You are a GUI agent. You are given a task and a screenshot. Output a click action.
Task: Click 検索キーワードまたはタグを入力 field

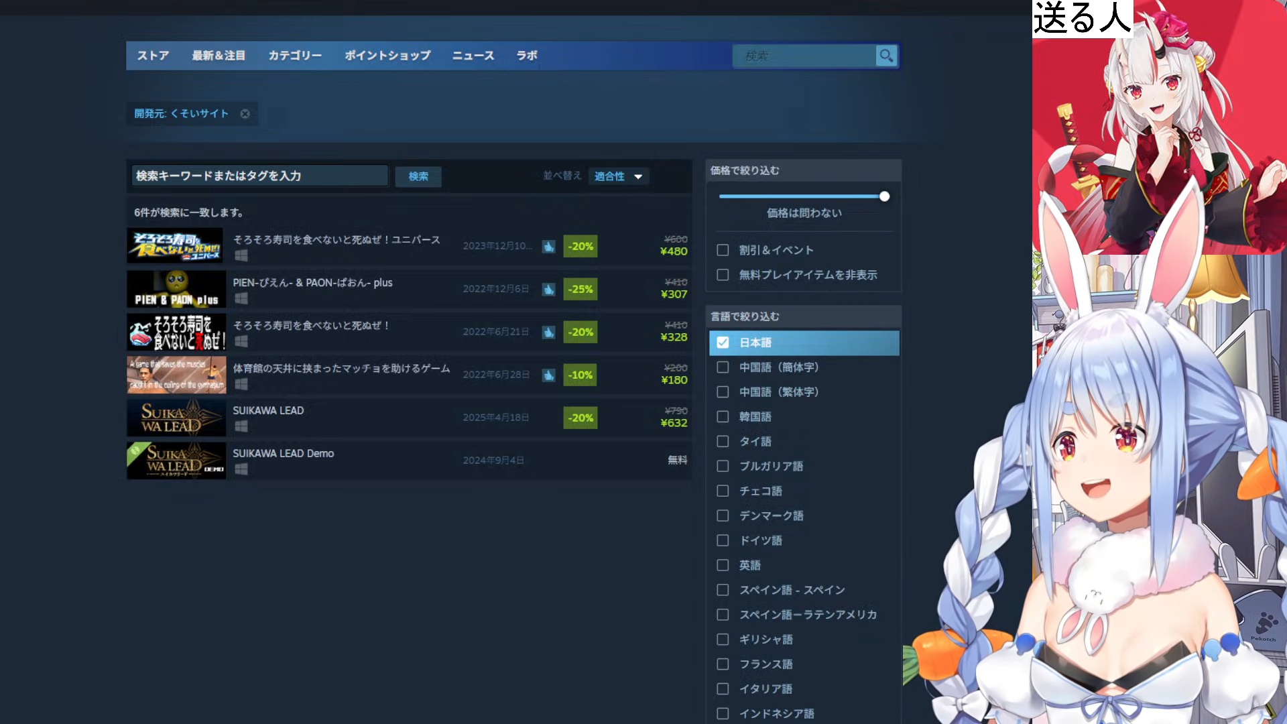(x=260, y=176)
